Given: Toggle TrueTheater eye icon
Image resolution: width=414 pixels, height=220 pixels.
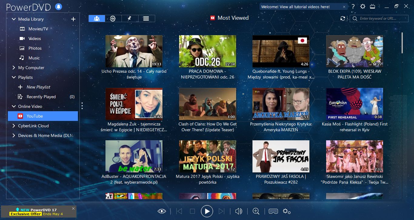Looking at the screenshot, I should [162, 211].
